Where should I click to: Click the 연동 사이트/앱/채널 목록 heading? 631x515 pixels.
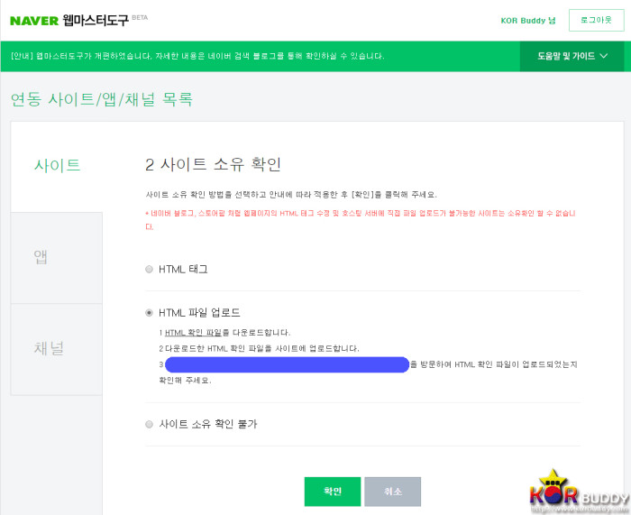click(x=101, y=99)
